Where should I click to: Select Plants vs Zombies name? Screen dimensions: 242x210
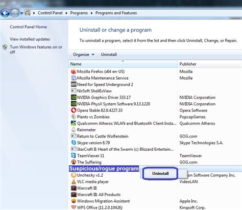click(x=93, y=117)
